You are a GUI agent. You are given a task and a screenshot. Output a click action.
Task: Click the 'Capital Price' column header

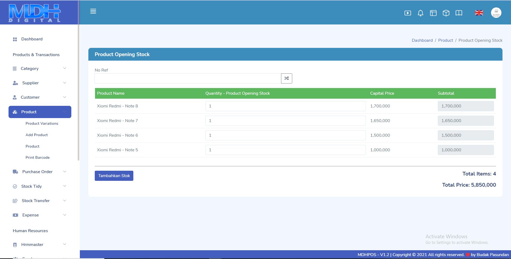pos(382,93)
